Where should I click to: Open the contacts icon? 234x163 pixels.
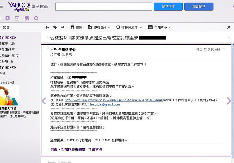click(8, 18)
